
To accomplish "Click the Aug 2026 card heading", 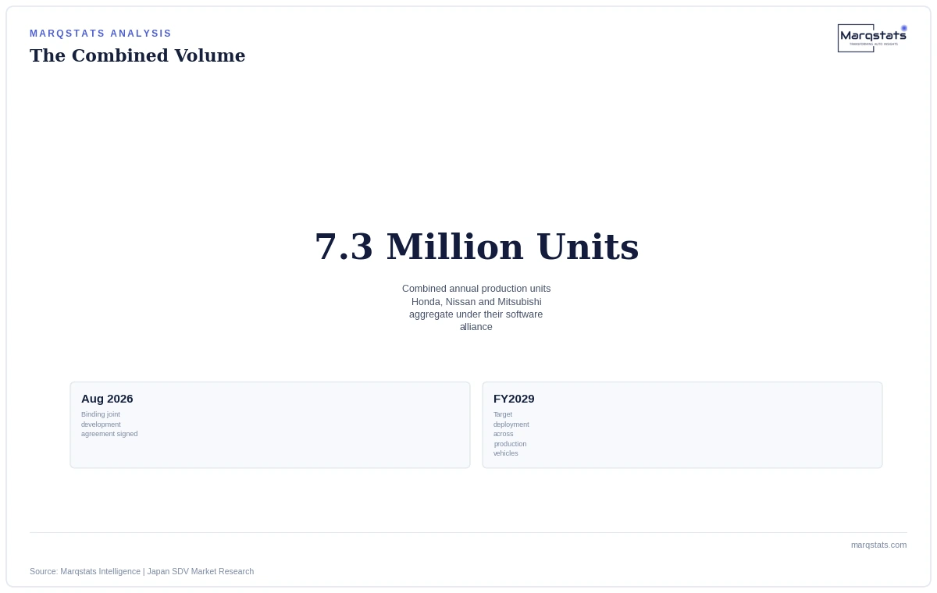I will click(x=107, y=399).
